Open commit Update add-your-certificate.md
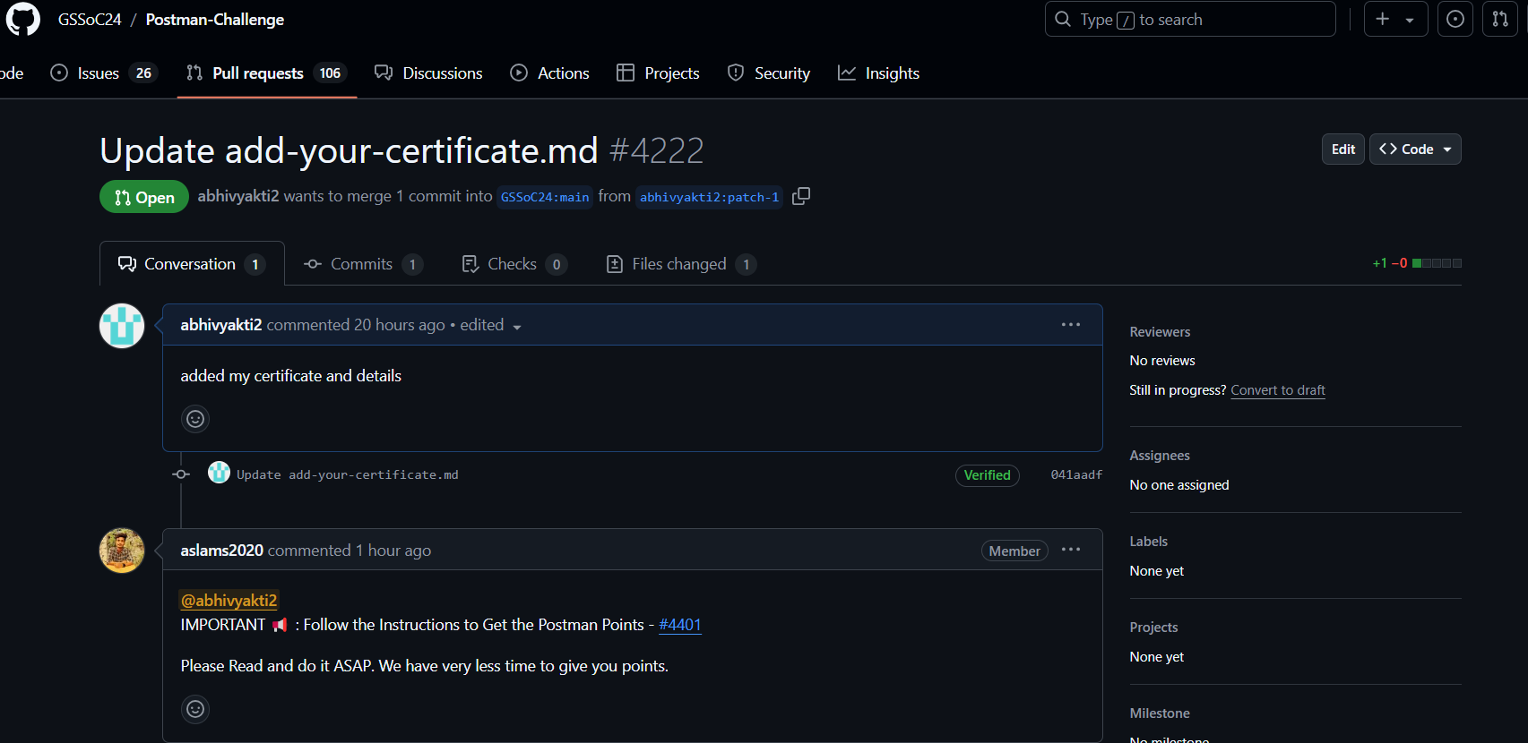Screen dimensions: 1528x743 coord(348,474)
